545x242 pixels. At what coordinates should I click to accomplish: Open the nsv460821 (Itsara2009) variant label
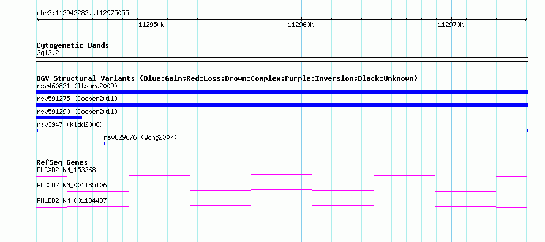click(77, 86)
